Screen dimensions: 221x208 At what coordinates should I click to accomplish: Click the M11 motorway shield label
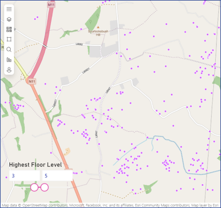pyautogui.click(x=51, y=5)
